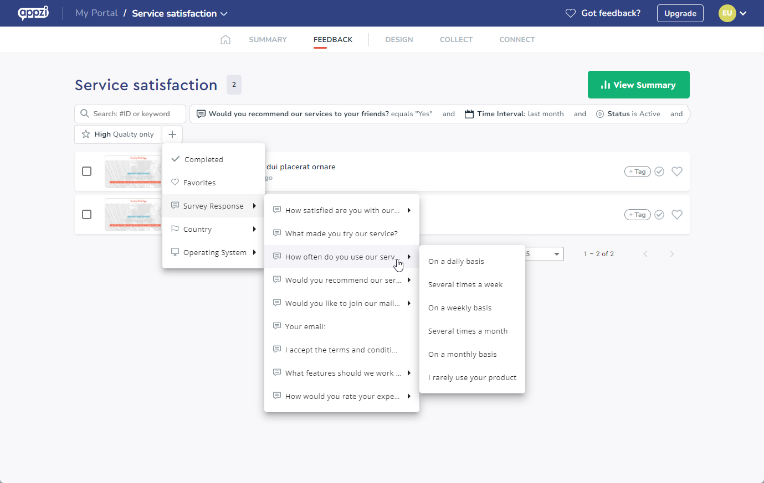Click the Status filter icon

pyautogui.click(x=600, y=113)
